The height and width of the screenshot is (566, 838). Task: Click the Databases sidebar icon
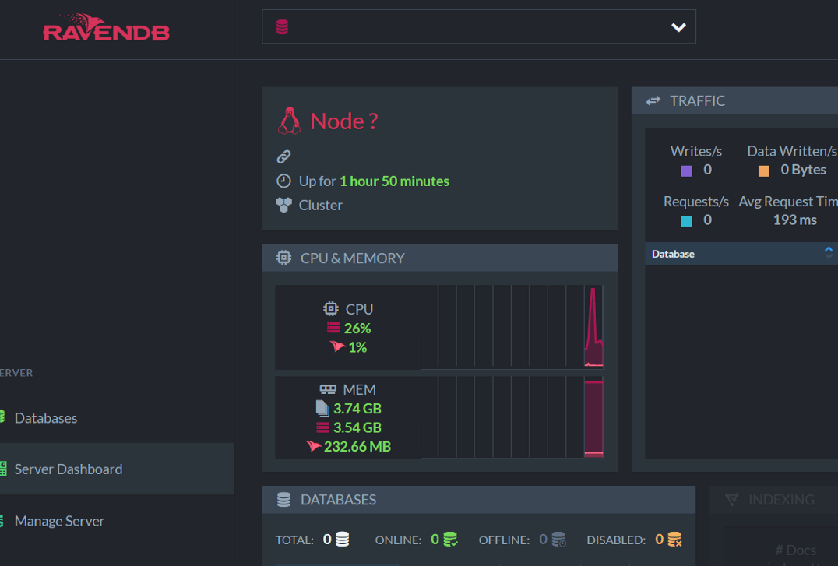(x=2, y=417)
